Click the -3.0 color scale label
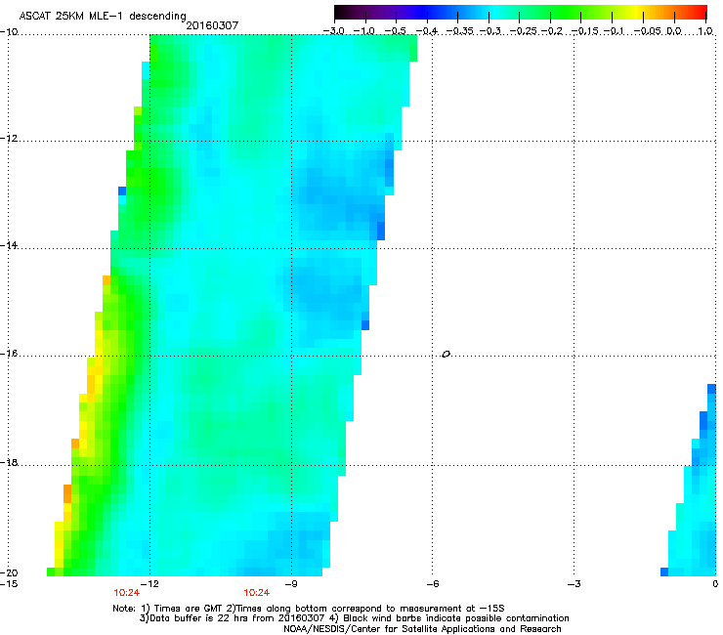 pyautogui.click(x=334, y=31)
